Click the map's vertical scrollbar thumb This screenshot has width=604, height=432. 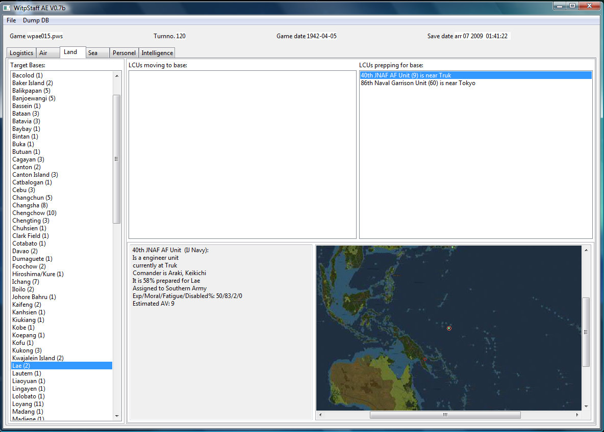pyautogui.click(x=586, y=332)
